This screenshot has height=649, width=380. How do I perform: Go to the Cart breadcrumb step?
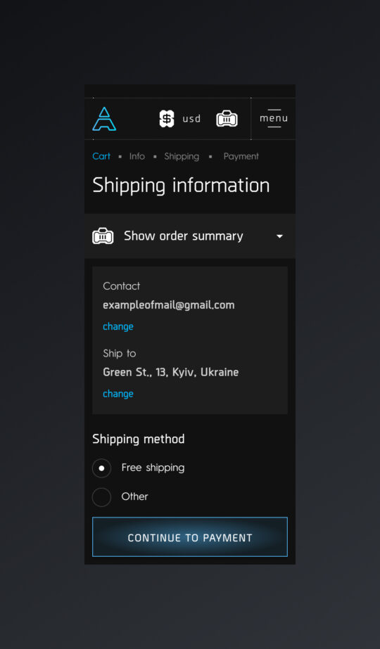[101, 156]
